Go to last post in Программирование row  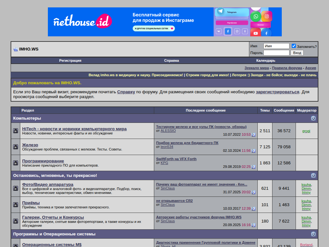[x=253, y=167]
